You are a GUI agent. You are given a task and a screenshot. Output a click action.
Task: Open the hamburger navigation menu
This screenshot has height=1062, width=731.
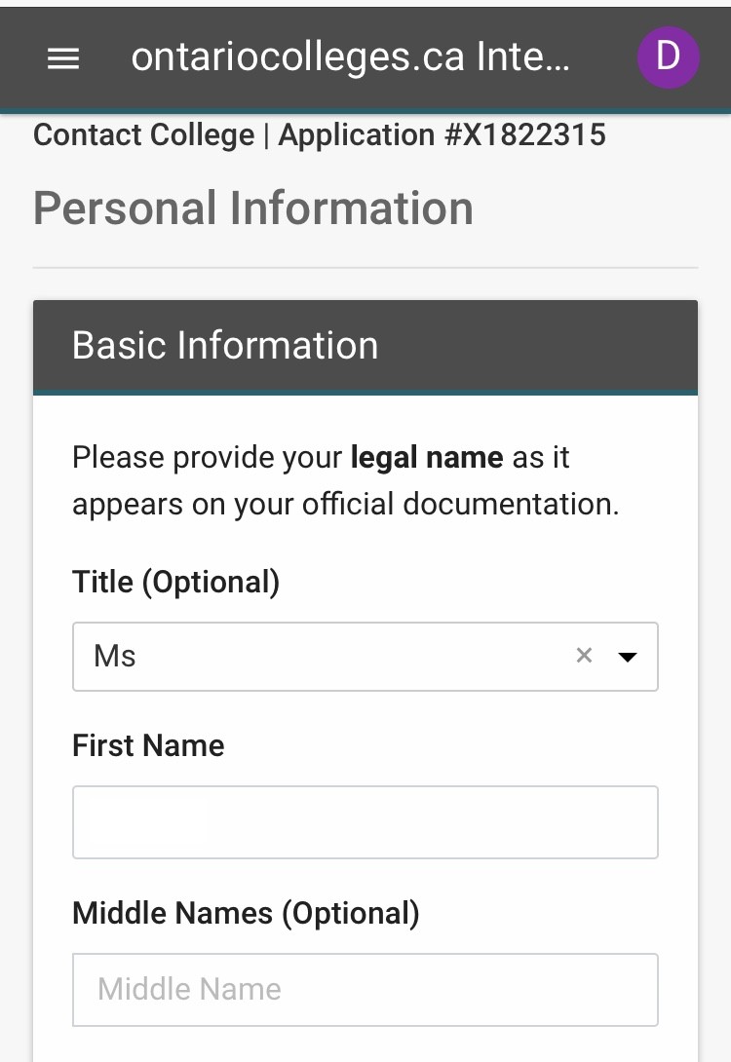tap(63, 58)
